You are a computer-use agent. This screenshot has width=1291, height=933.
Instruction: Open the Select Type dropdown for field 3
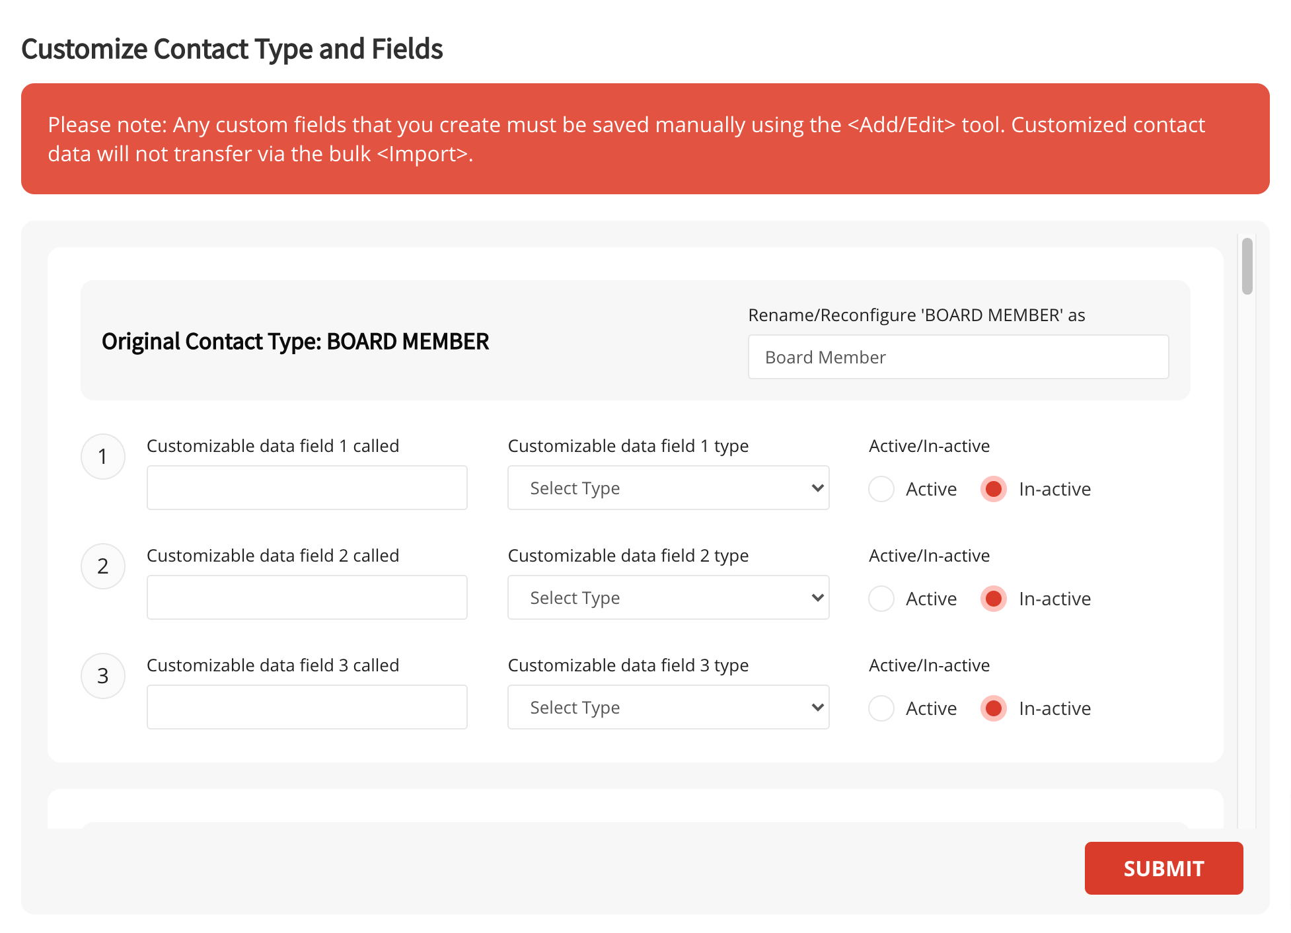click(668, 707)
